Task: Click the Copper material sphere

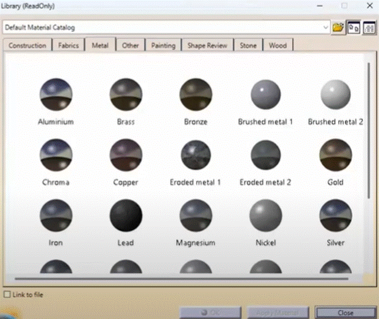Action: (x=126, y=155)
